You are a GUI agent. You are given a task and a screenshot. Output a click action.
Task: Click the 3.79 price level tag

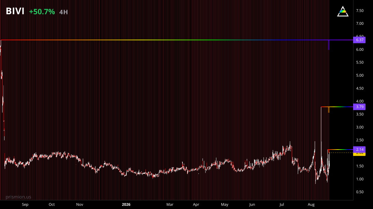pyautogui.click(x=359, y=107)
